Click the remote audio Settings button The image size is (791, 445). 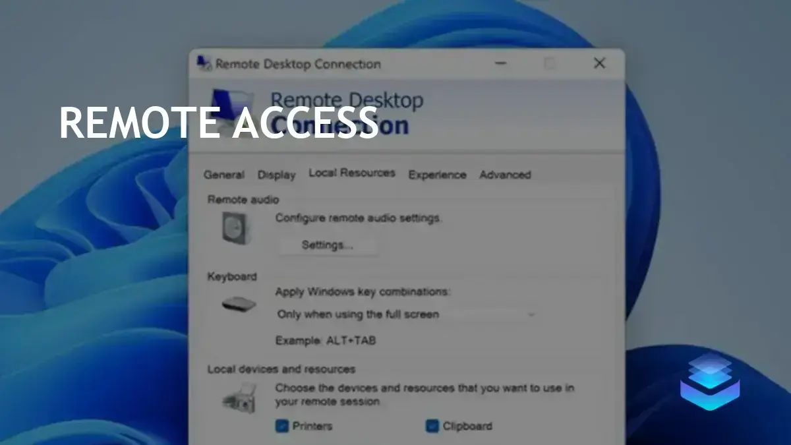pyautogui.click(x=328, y=245)
